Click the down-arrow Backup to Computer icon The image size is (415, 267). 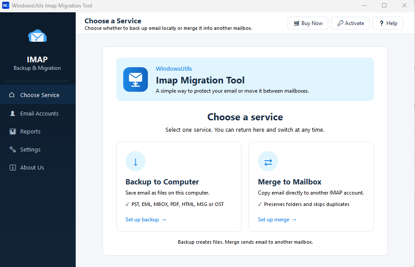click(x=136, y=161)
